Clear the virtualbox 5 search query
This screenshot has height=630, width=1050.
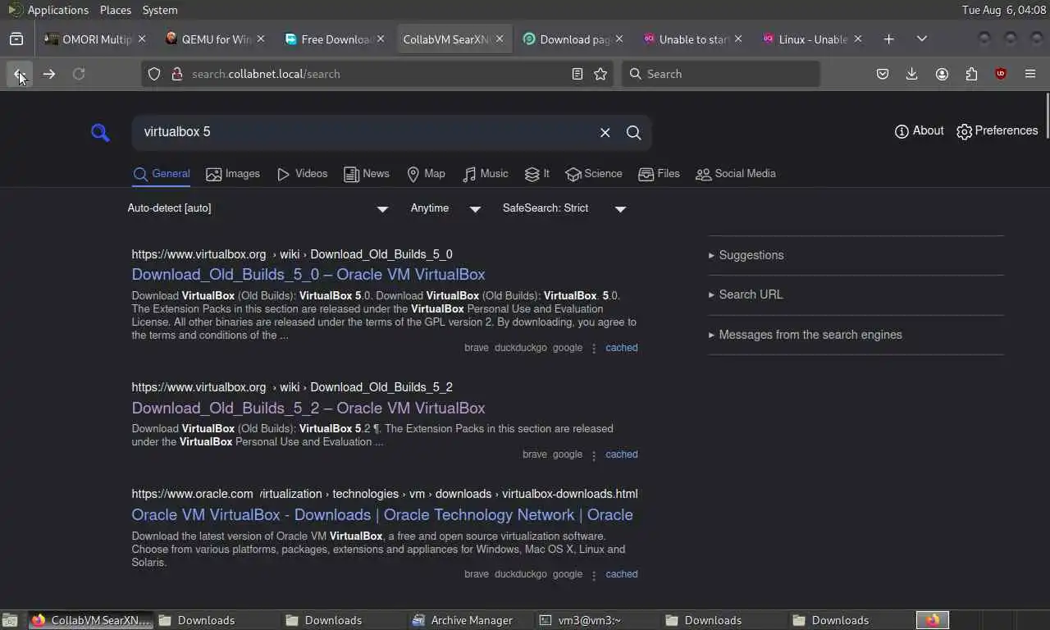(605, 132)
